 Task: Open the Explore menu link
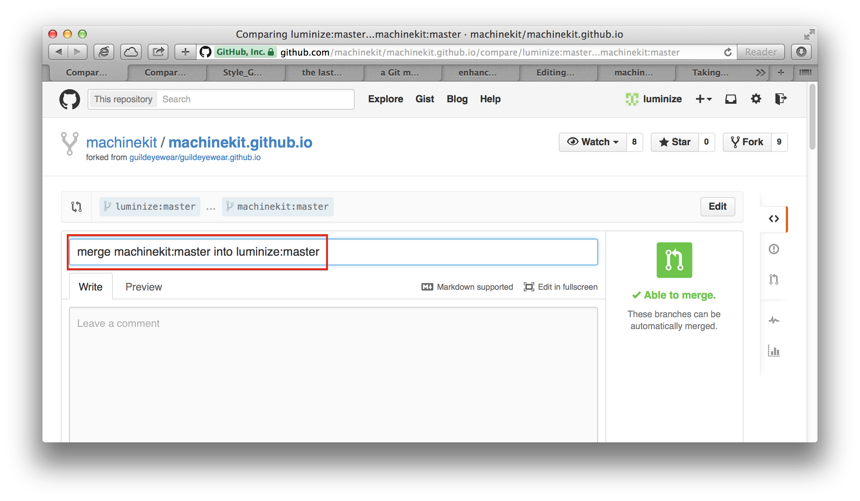[x=385, y=99]
